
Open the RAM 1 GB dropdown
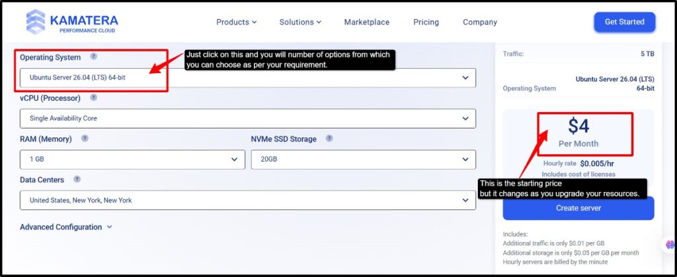132,160
